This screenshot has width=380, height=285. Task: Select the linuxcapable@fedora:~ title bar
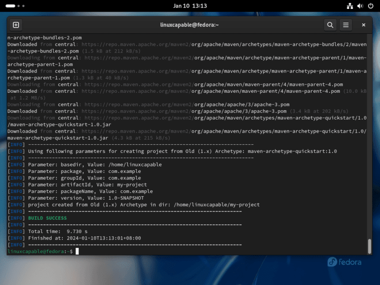[x=190, y=25]
